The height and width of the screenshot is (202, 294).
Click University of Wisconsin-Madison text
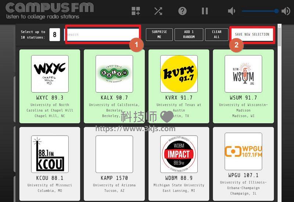243,108
